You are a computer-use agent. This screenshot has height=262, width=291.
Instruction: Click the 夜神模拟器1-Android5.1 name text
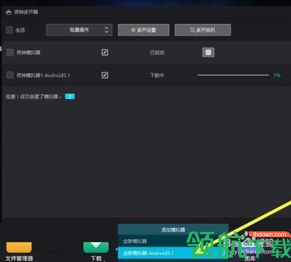[43, 76]
